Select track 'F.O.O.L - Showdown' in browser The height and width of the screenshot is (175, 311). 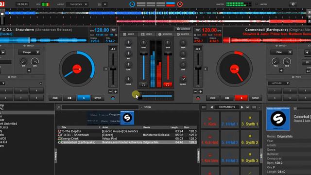tap(127, 135)
